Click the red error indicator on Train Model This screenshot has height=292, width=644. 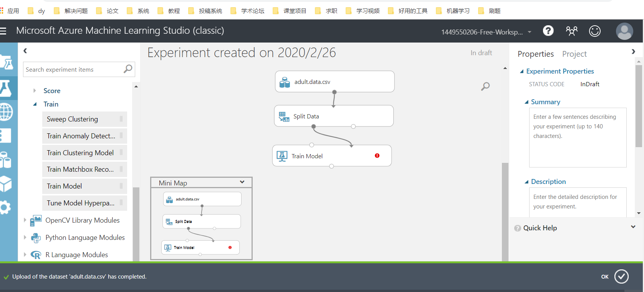click(377, 156)
